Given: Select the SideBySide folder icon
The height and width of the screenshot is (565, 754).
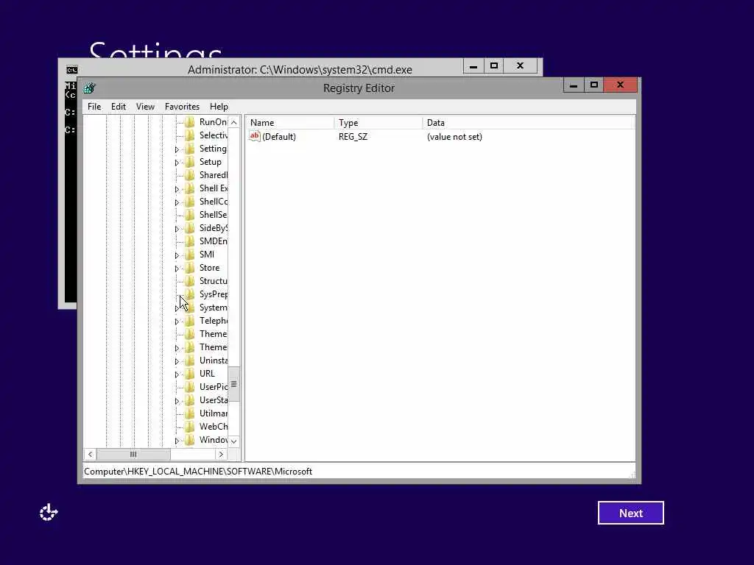Looking at the screenshot, I should tap(190, 228).
